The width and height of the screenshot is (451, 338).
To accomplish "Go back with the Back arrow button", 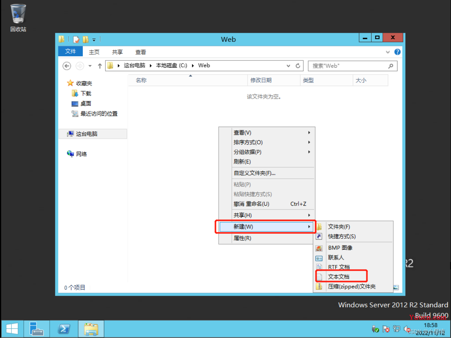I will [x=67, y=66].
